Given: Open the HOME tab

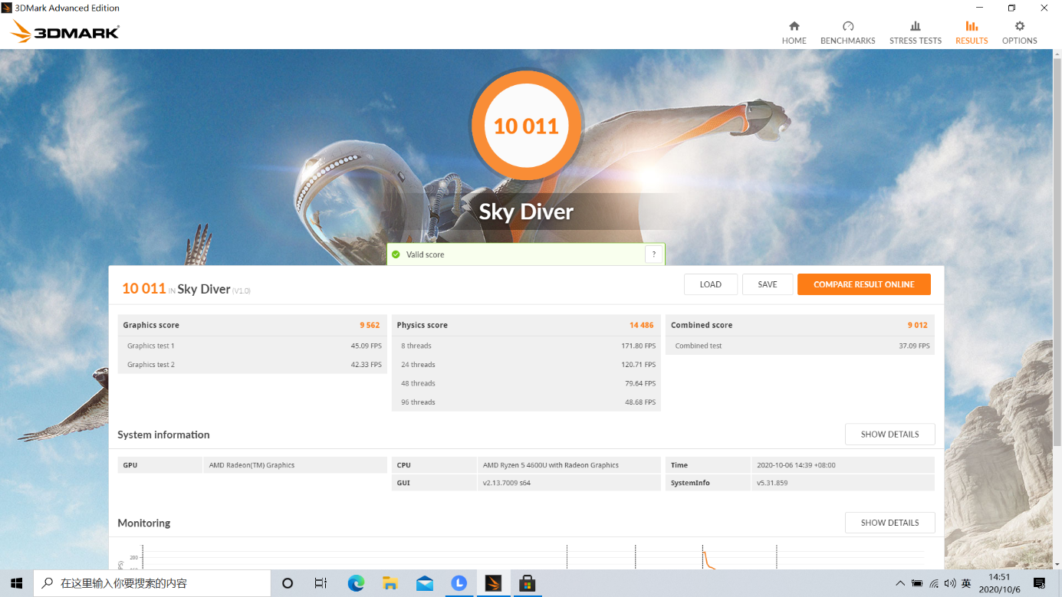Looking at the screenshot, I should (x=794, y=32).
